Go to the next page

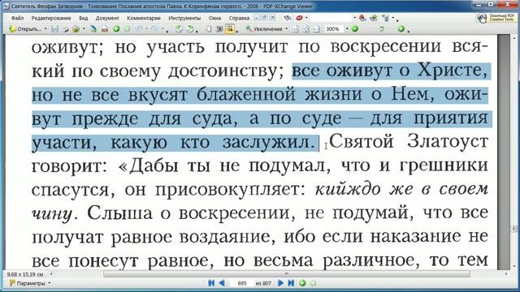[x=280, y=283]
